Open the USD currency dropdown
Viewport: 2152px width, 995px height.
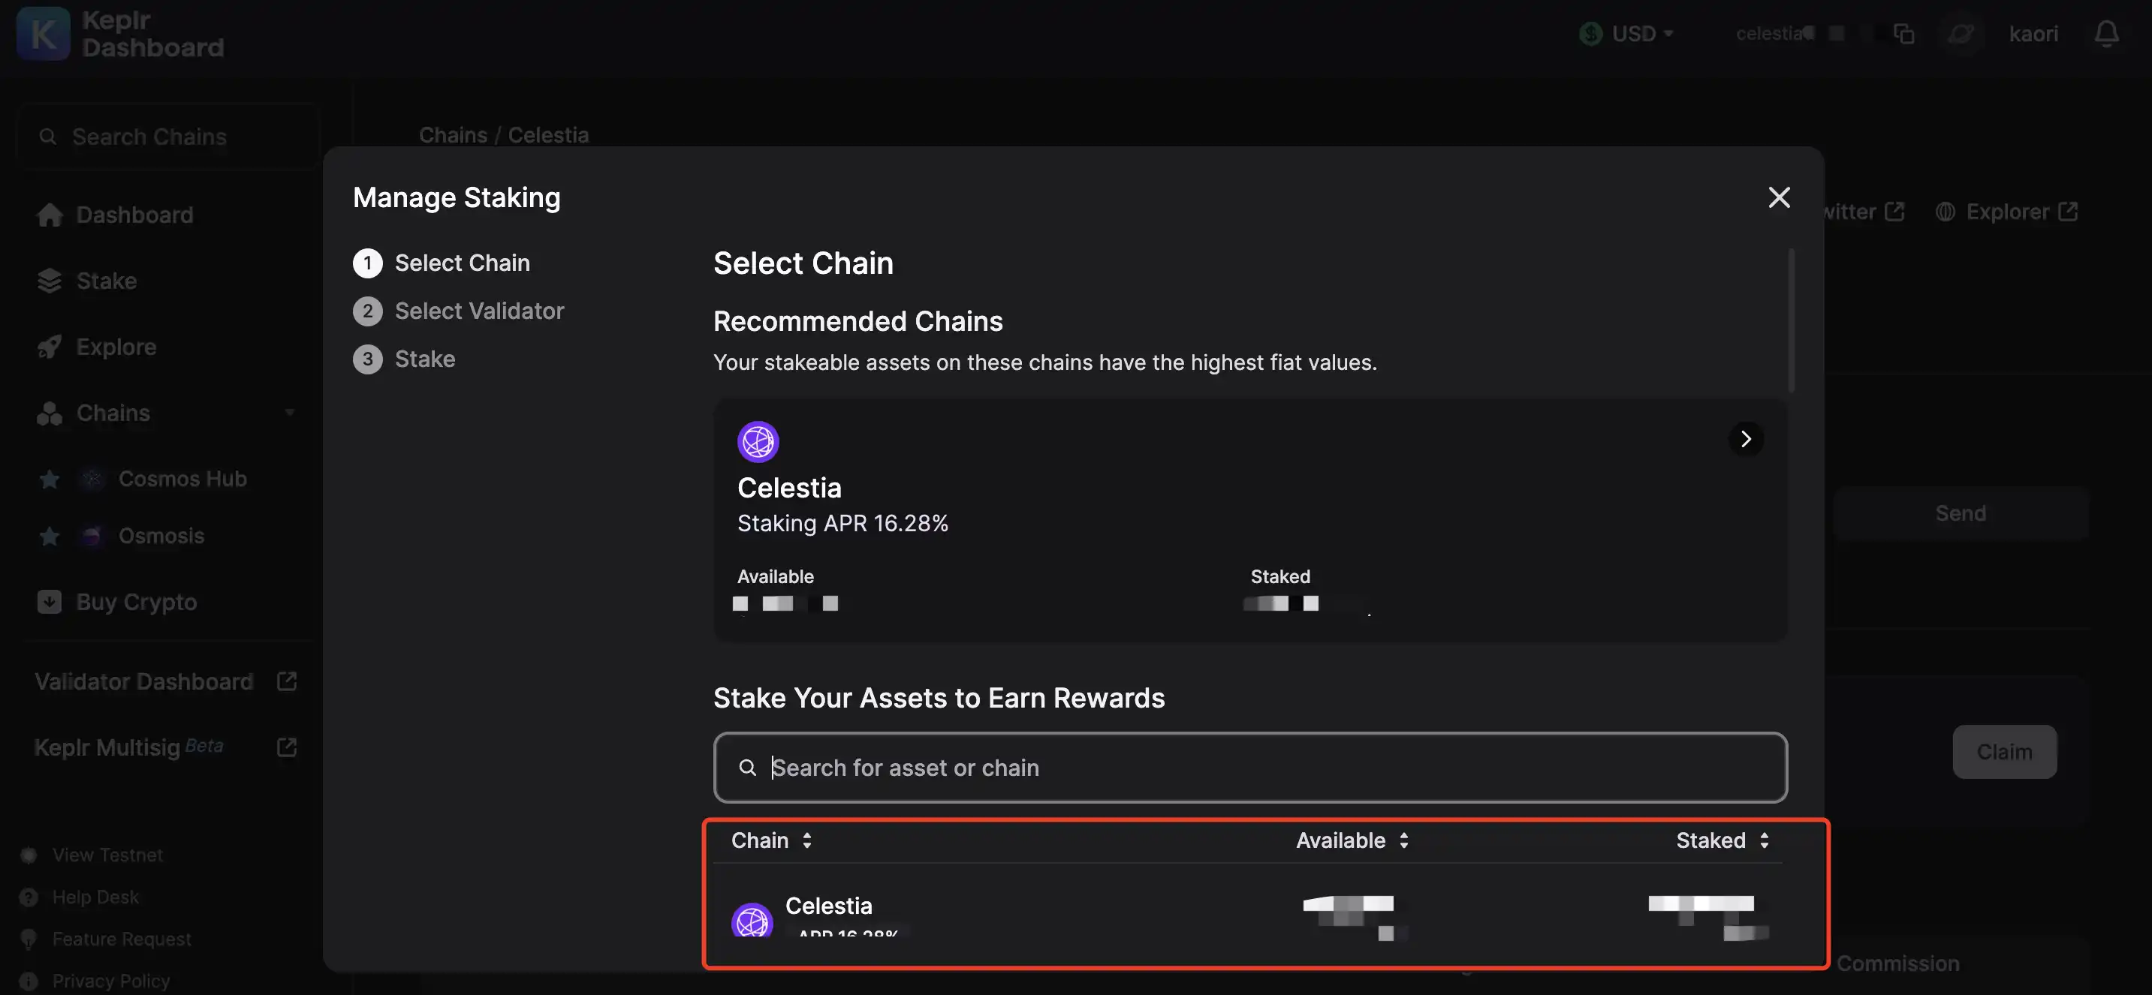(x=1626, y=33)
